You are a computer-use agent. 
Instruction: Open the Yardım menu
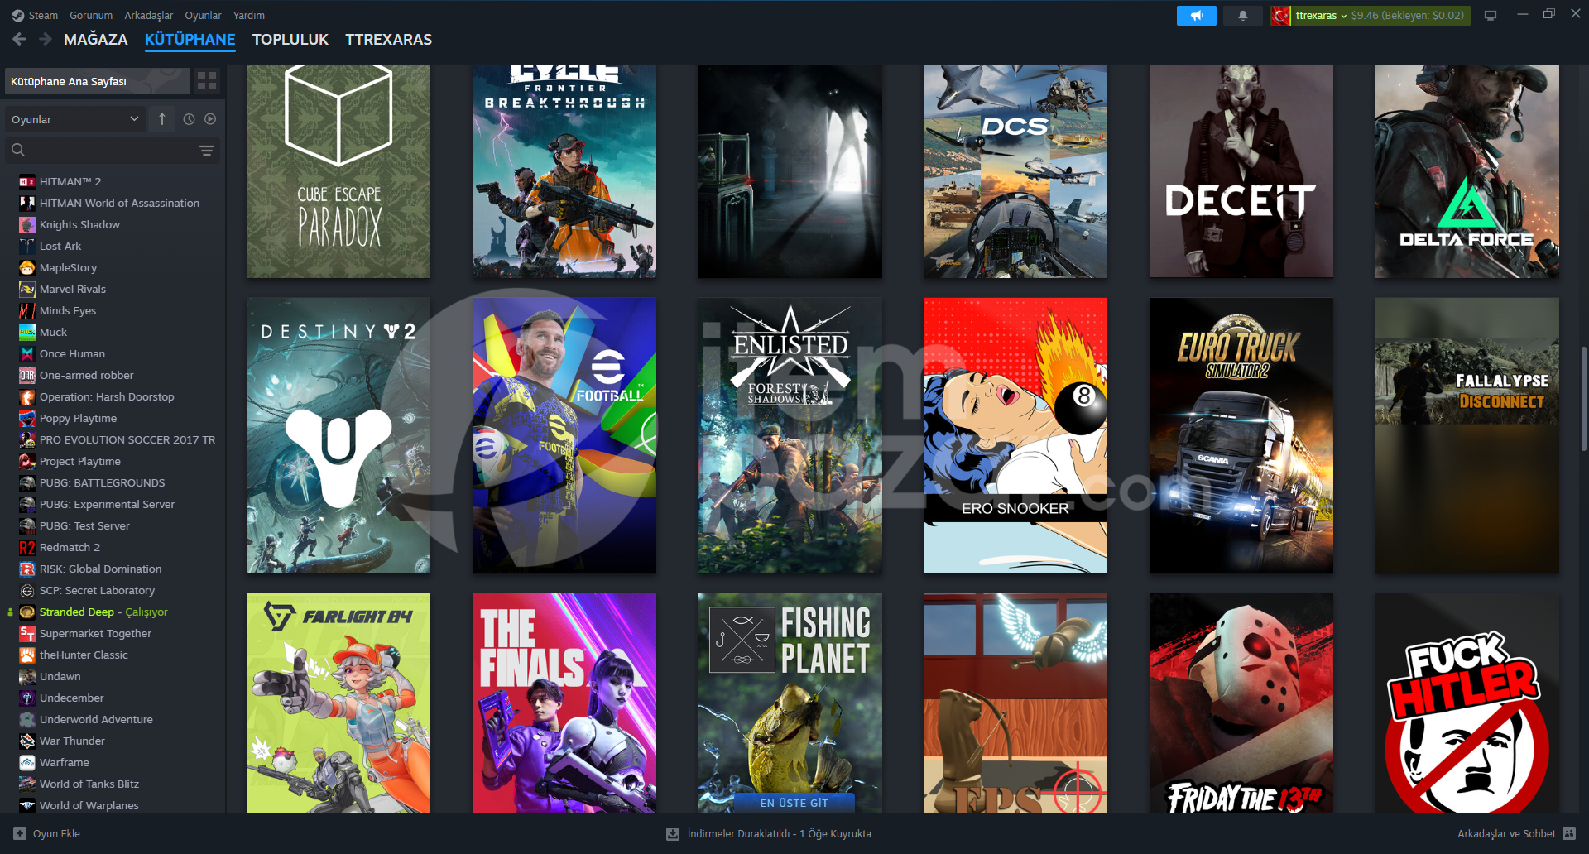pyautogui.click(x=249, y=15)
